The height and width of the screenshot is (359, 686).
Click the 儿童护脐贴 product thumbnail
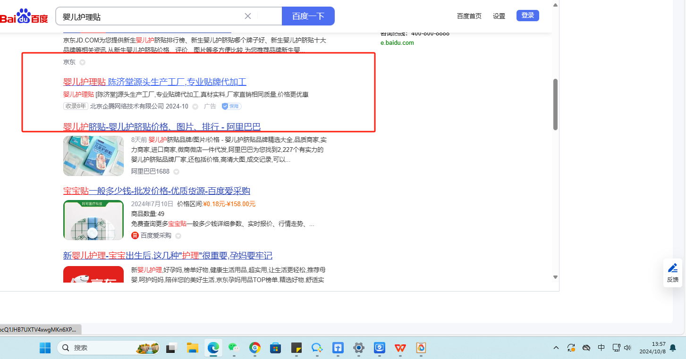pos(93,156)
